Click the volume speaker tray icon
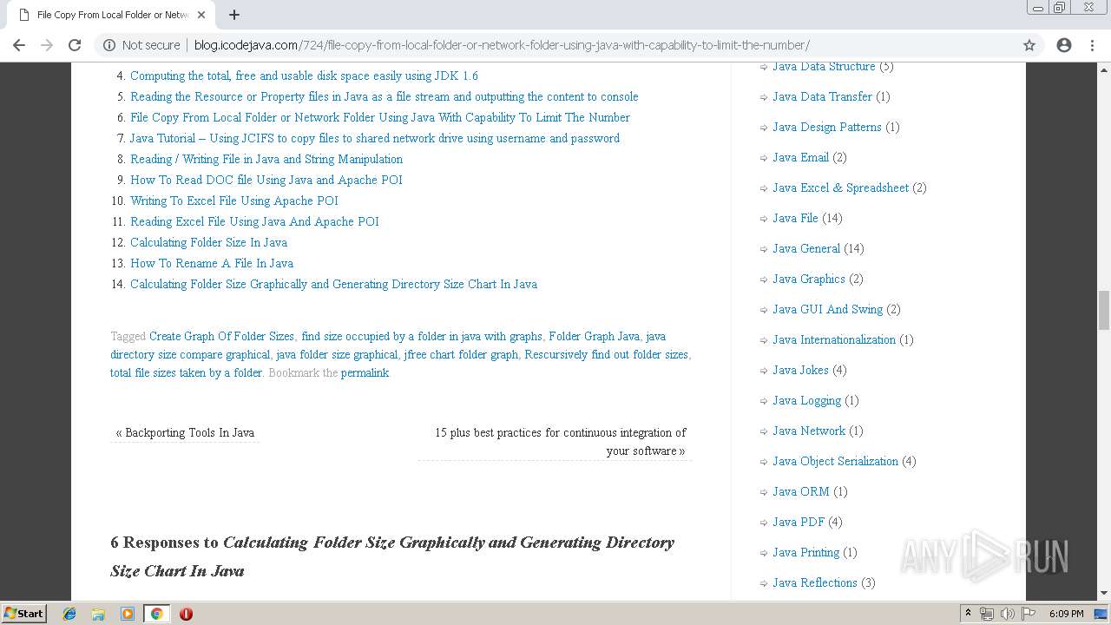Viewport: 1111px width, 625px height. point(1007,614)
